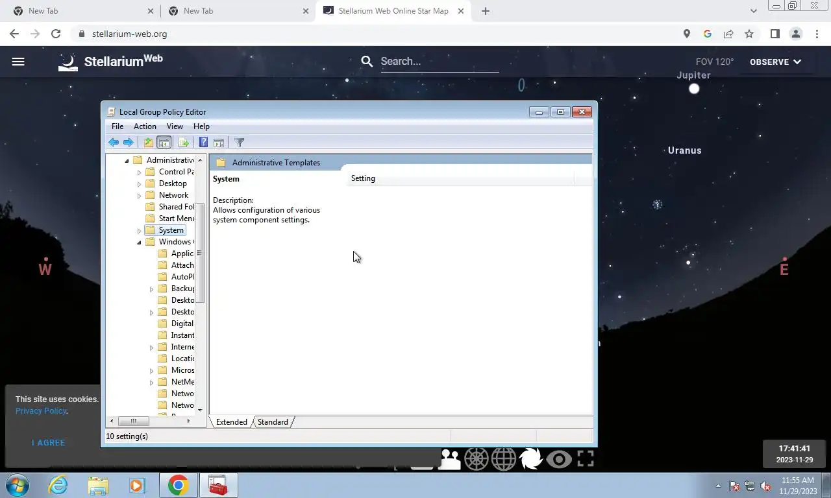Reload the page in Chrome

(x=56, y=34)
